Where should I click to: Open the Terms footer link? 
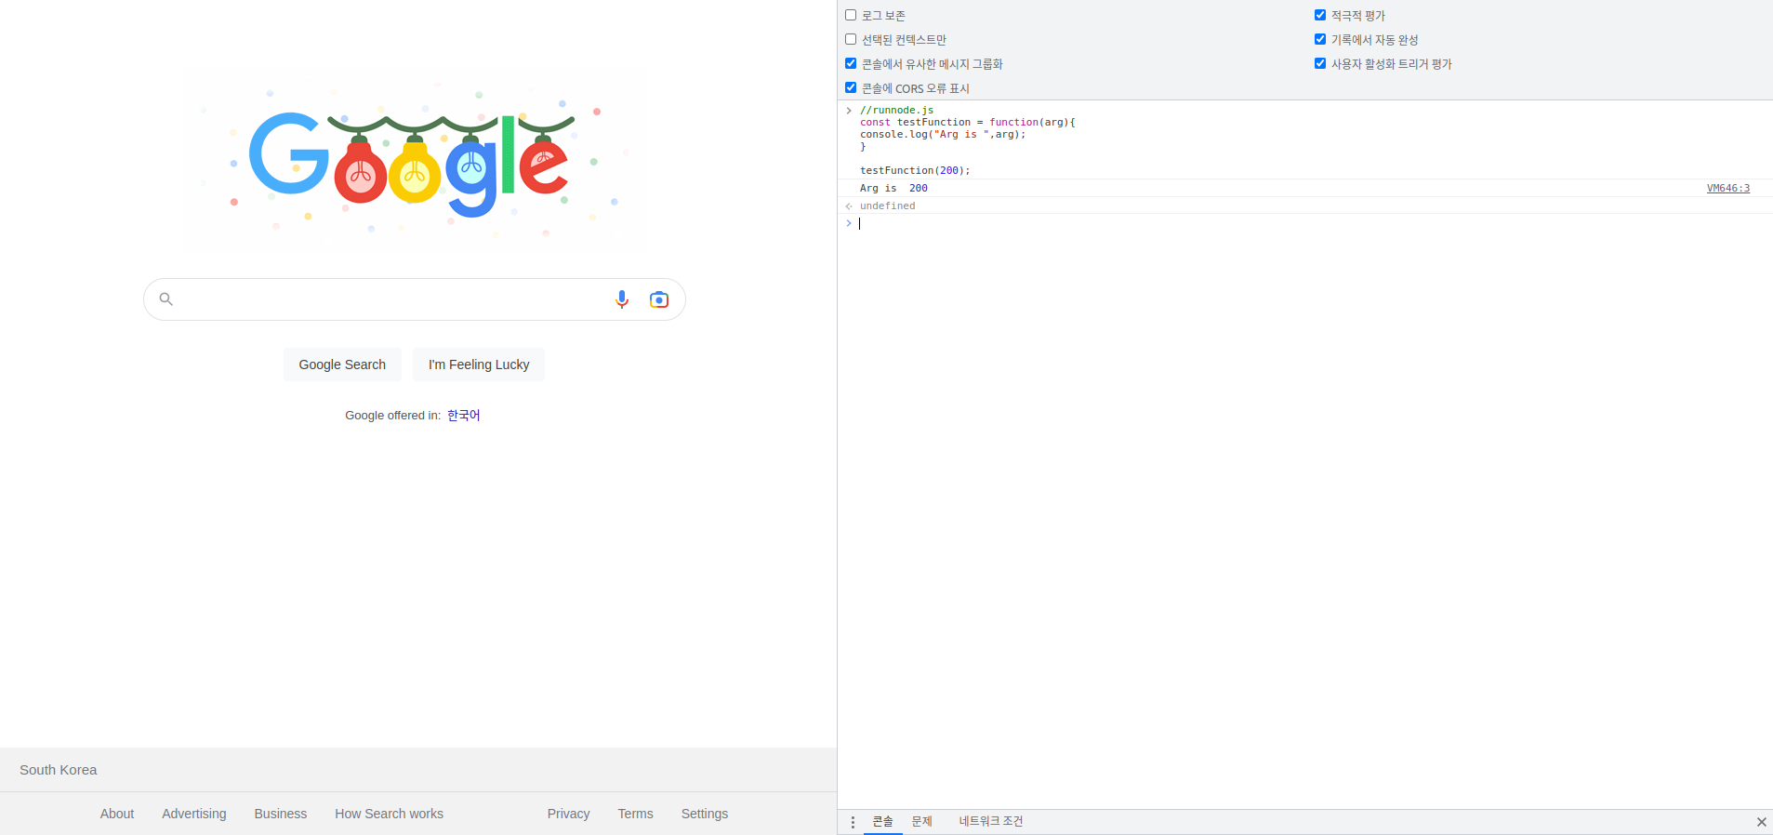(636, 814)
